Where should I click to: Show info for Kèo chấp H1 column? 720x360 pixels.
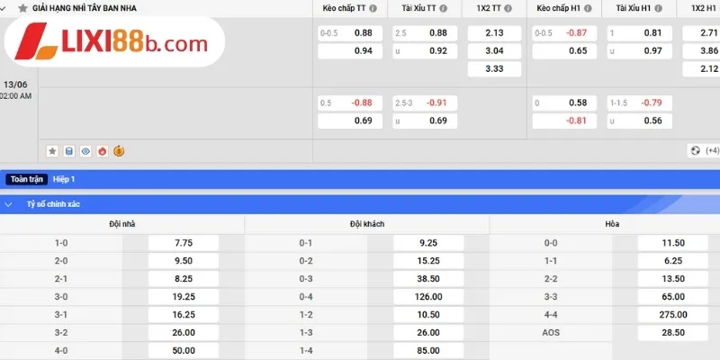tap(588, 8)
